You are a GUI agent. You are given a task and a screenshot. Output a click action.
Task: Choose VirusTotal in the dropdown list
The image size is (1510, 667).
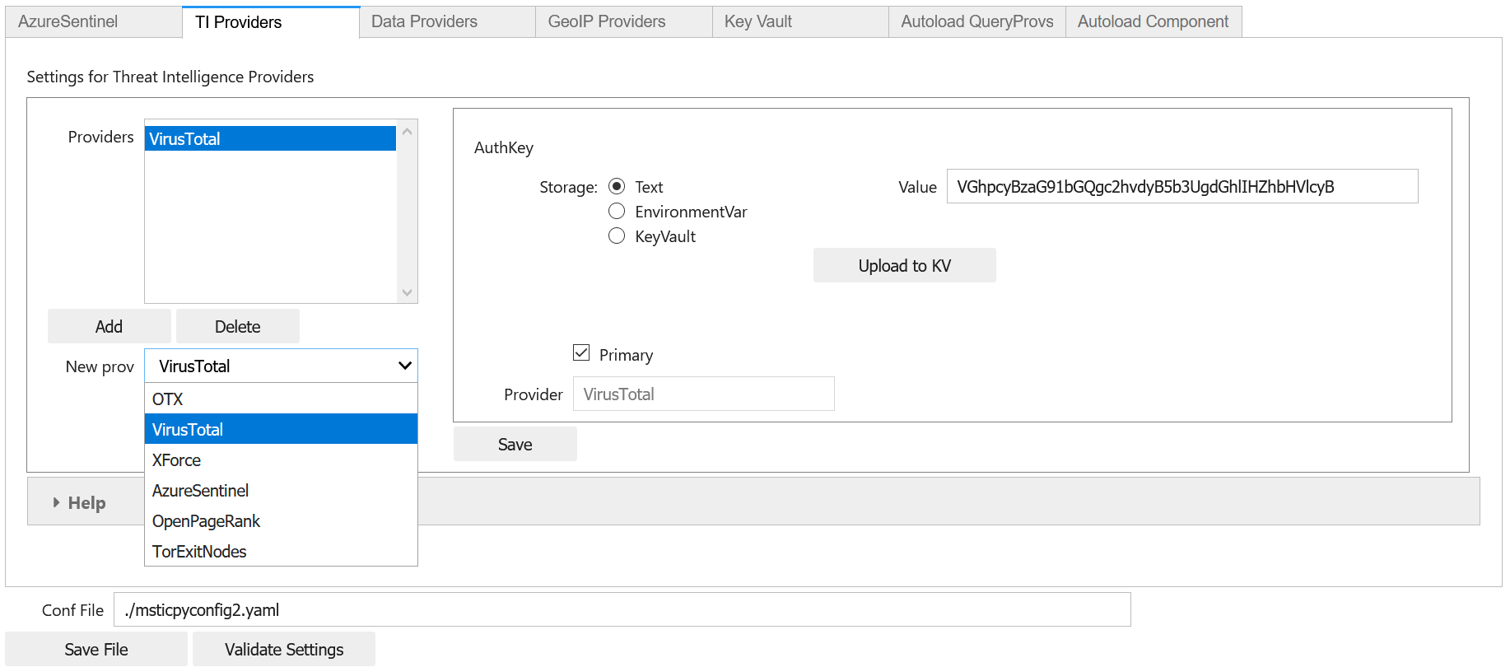click(x=281, y=429)
